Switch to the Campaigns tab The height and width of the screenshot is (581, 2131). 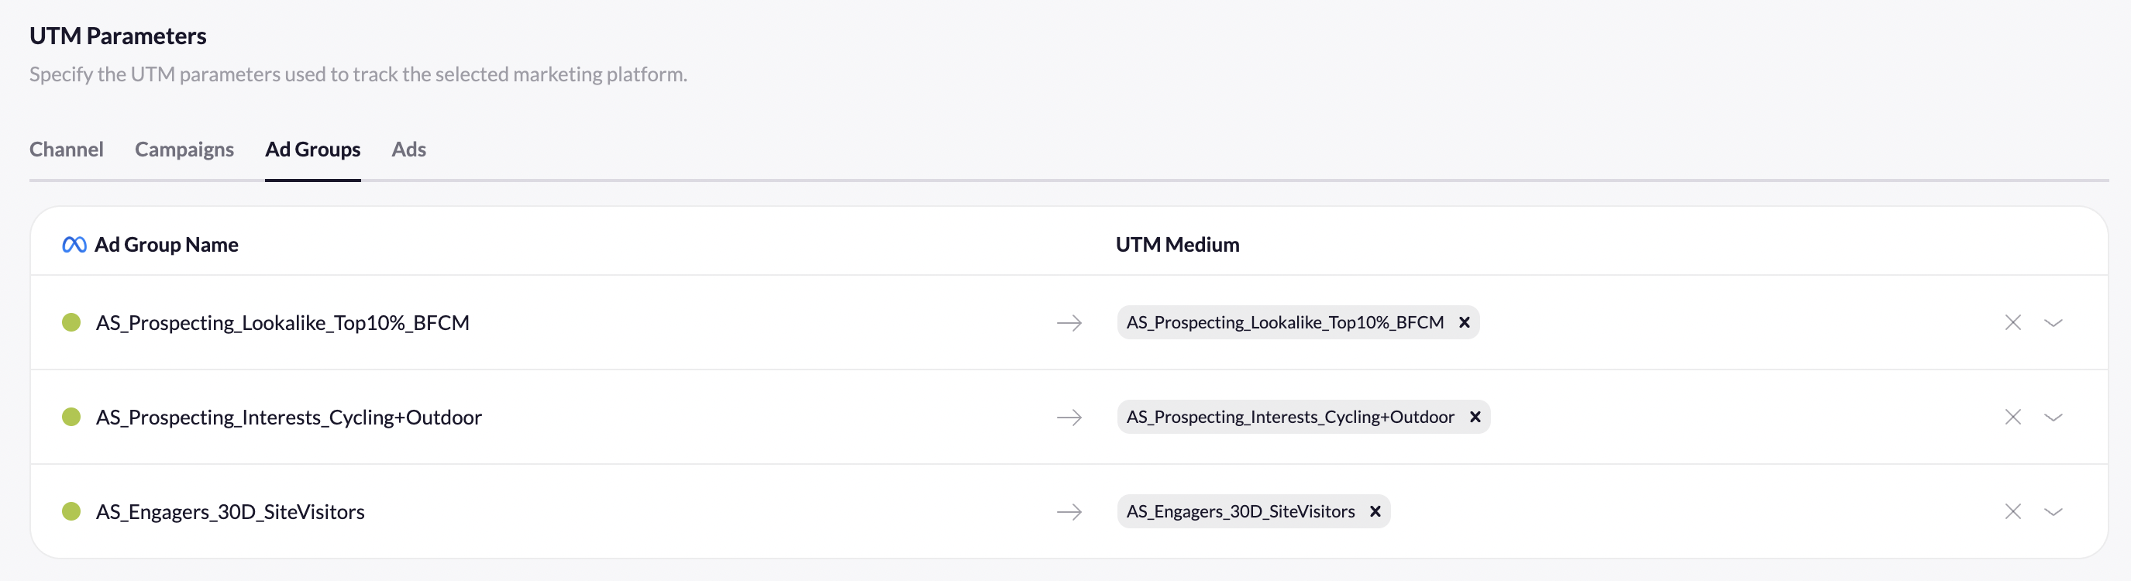point(184,150)
